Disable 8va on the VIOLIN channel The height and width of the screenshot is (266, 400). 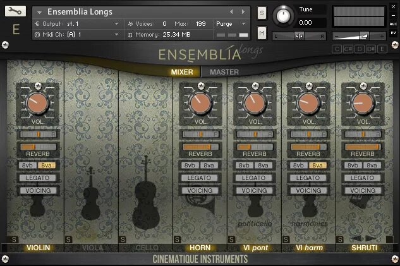point(47,166)
